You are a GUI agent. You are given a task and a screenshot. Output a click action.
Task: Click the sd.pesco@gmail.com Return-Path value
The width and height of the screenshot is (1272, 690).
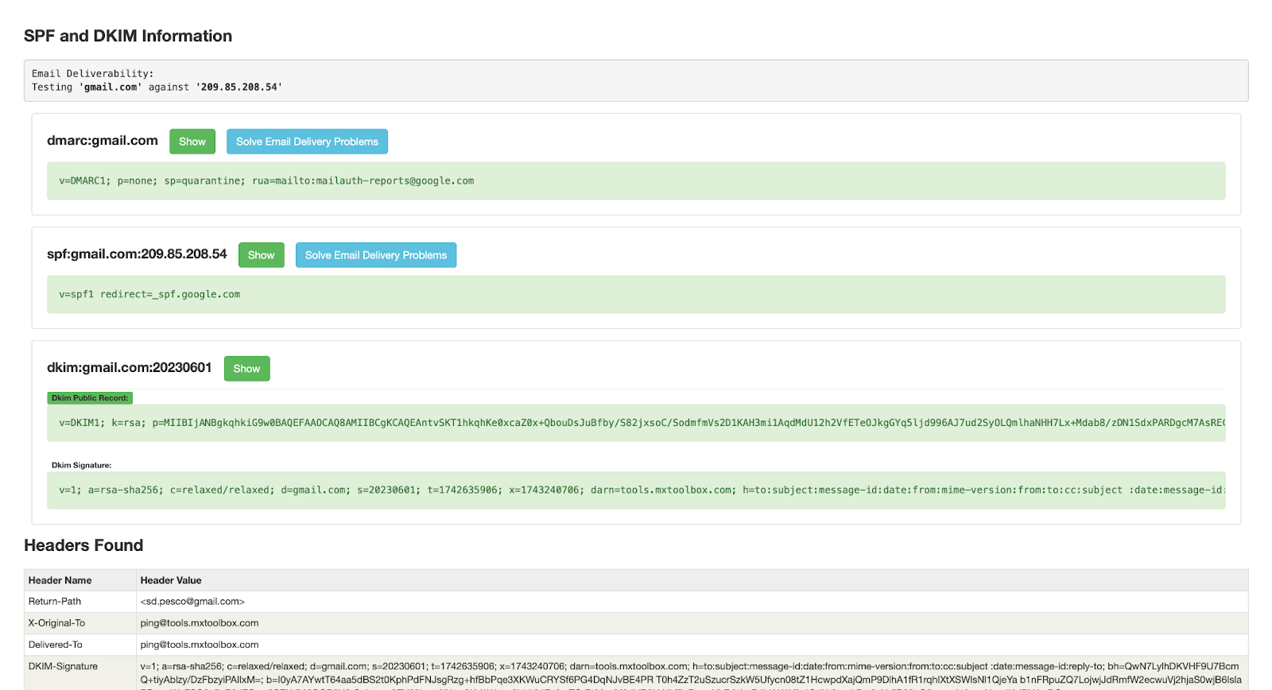pos(192,602)
